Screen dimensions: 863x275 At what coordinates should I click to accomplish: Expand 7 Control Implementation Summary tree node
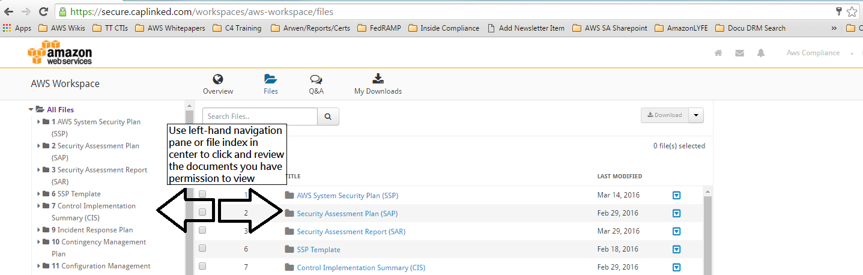[x=39, y=206]
